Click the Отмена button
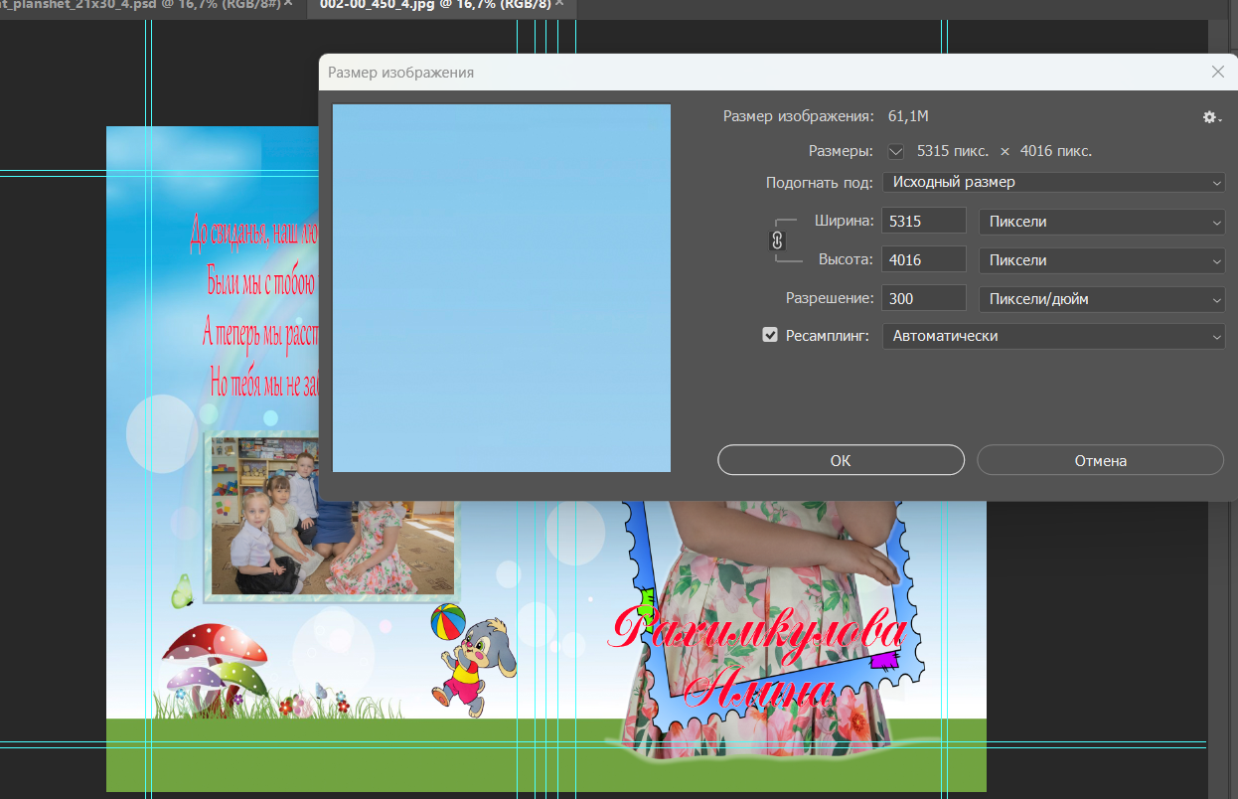Screen dimensions: 1238x799 tap(1100, 460)
